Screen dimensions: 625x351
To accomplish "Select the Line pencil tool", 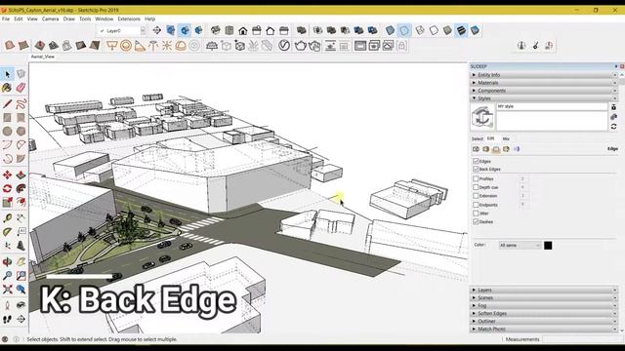I will pyautogui.click(x=8, y=104).
